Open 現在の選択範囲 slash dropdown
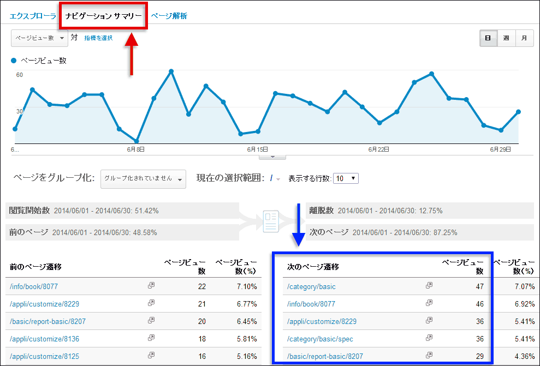 275,178
